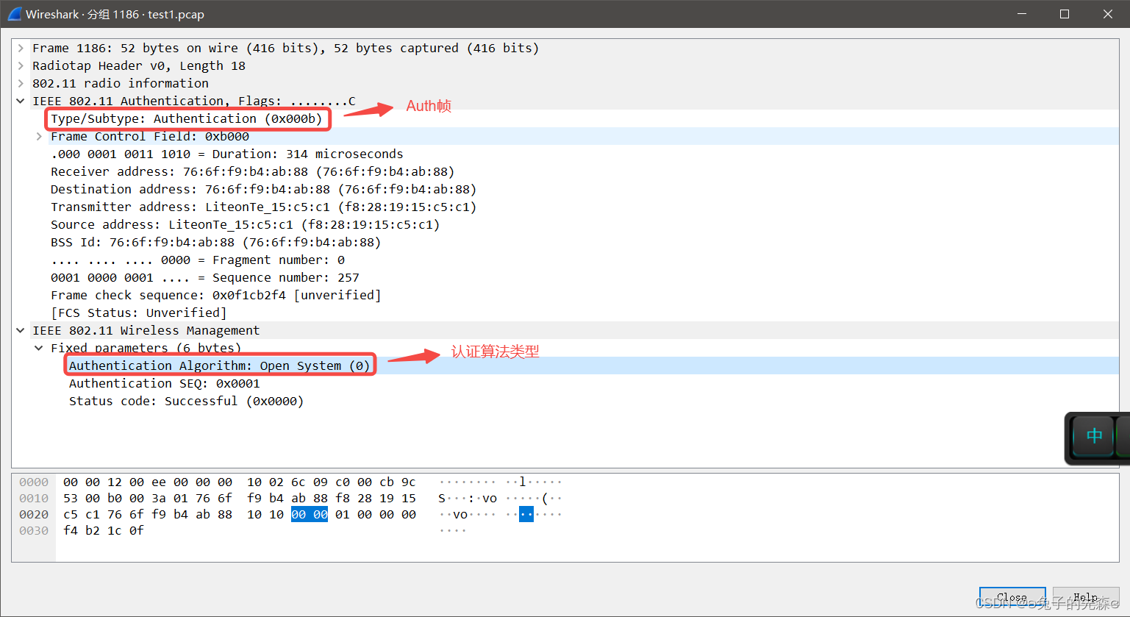Expand the Frame 1186 tree row

tap(21, 48)
